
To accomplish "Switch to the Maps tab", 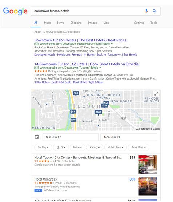I will [x=47, y=23].
